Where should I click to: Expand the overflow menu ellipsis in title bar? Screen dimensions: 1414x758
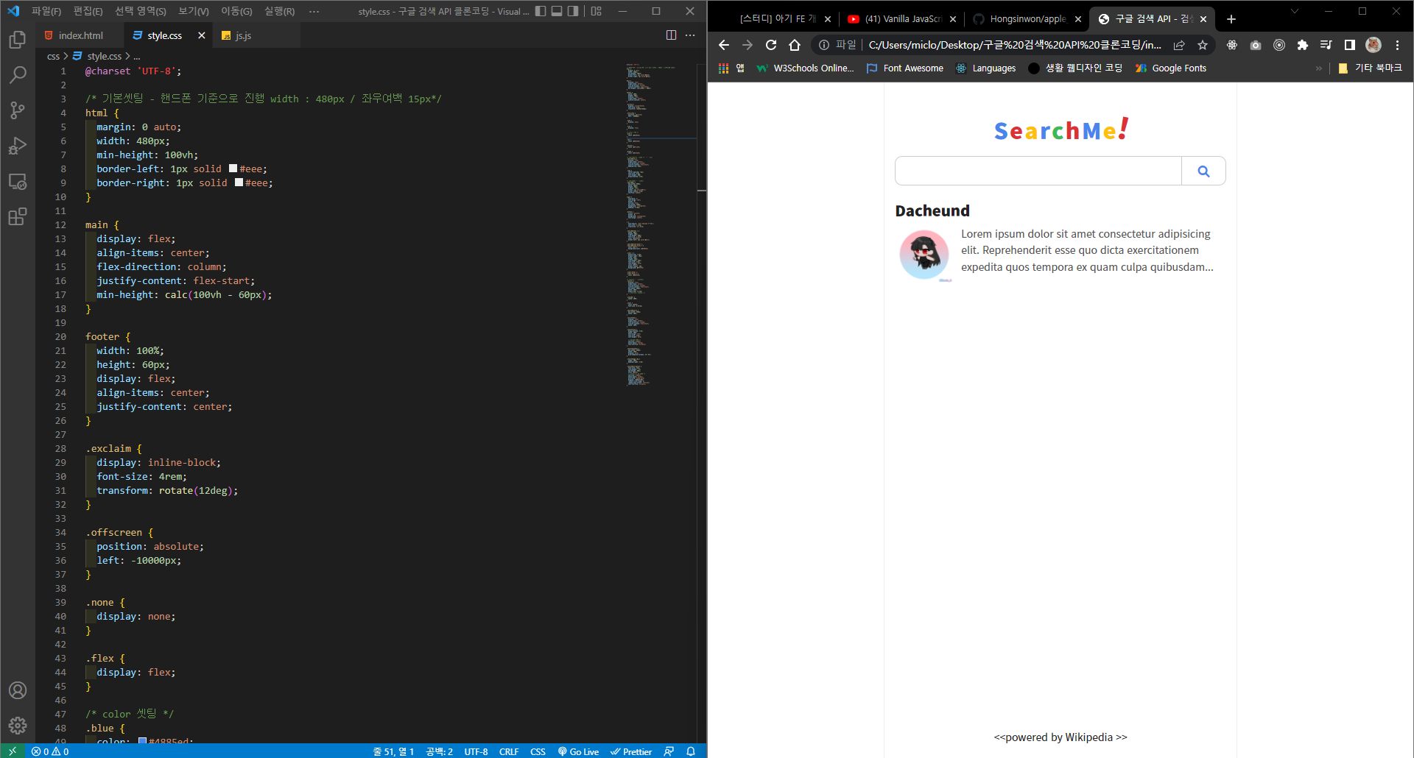click(x=314, y=11)
